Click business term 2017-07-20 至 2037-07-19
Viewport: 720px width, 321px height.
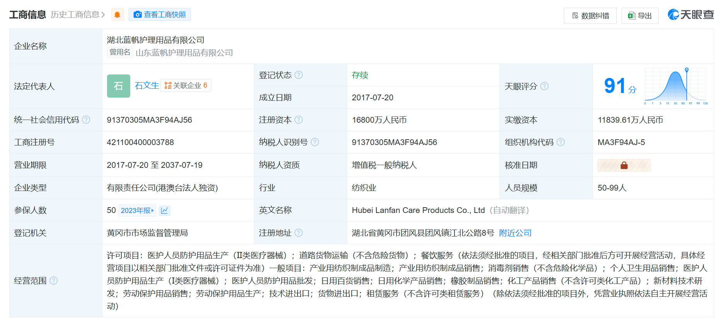click(155, 165)
